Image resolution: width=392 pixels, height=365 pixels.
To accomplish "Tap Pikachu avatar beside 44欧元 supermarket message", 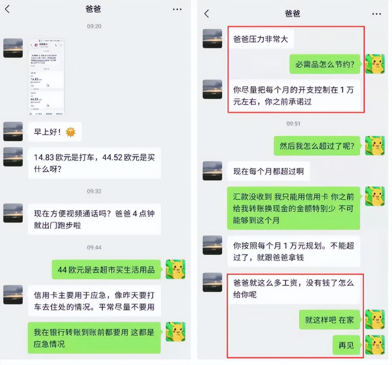I will tap(175, 269).
